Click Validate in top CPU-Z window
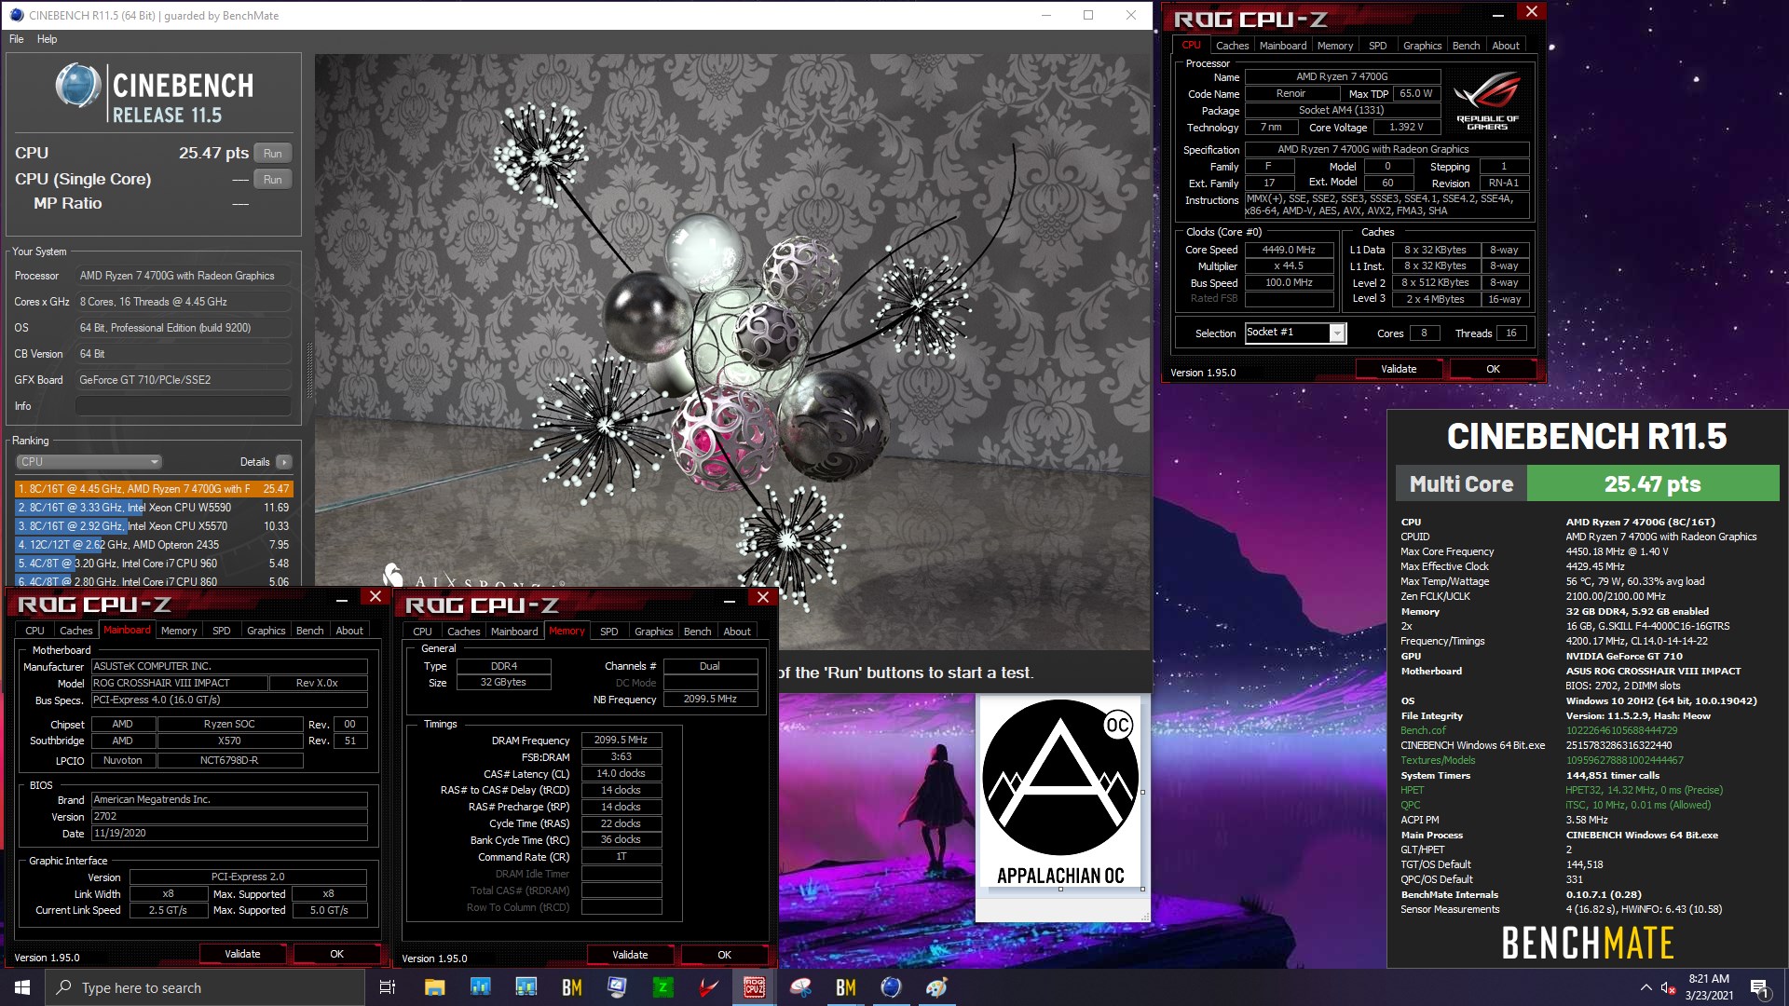Screen dimensions: 1789x1006 [1399, 369]
